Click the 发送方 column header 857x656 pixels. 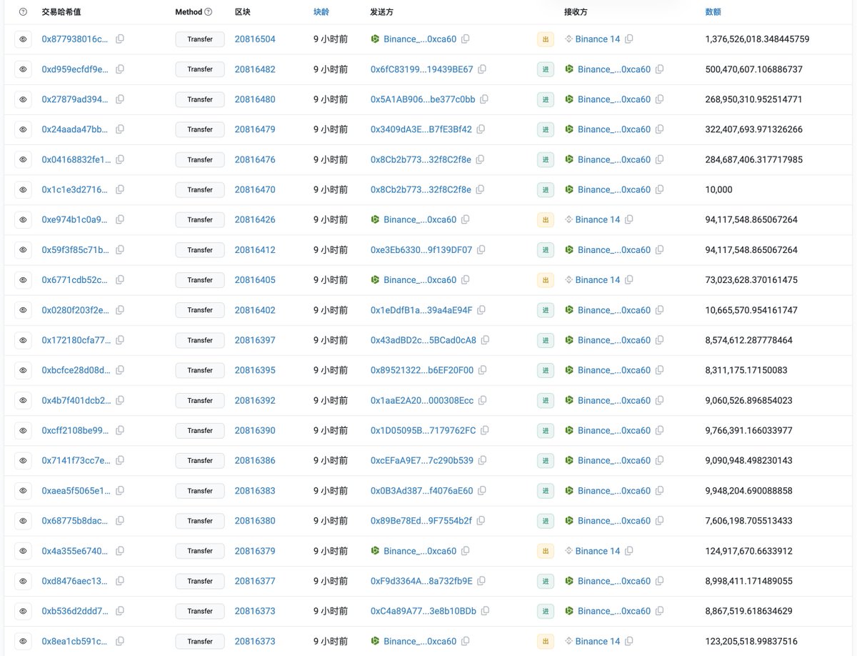[382, 12]
